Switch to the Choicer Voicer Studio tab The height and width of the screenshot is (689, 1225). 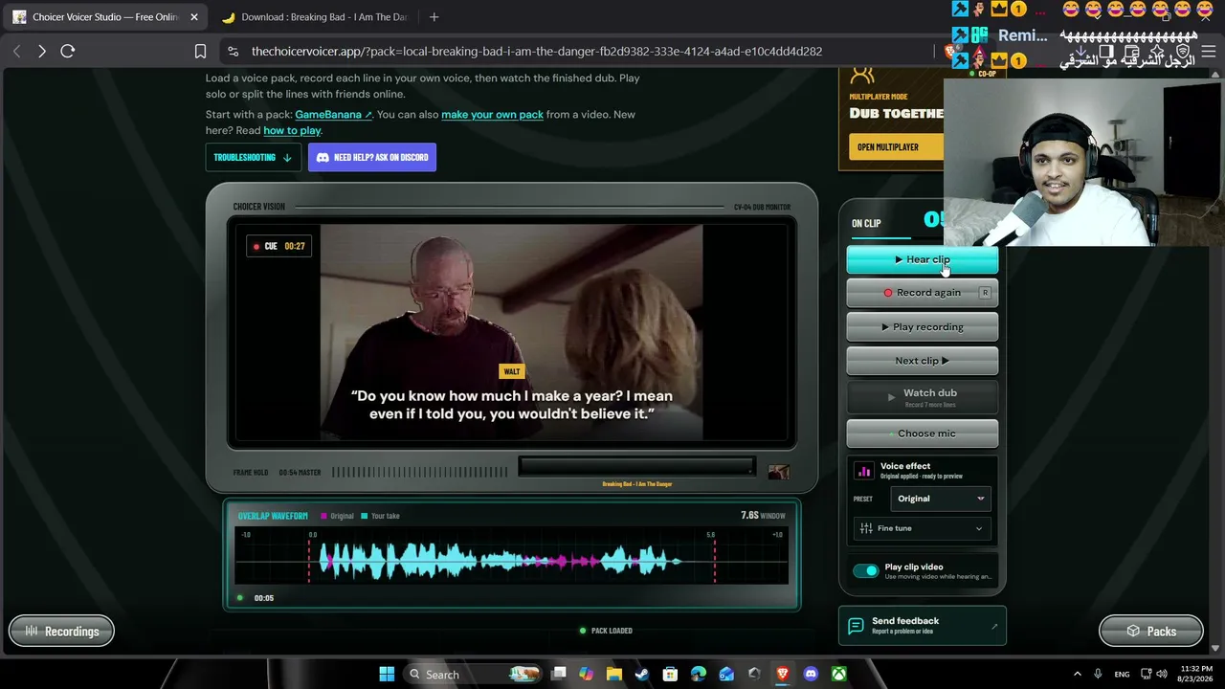click(x=105, y=17)
